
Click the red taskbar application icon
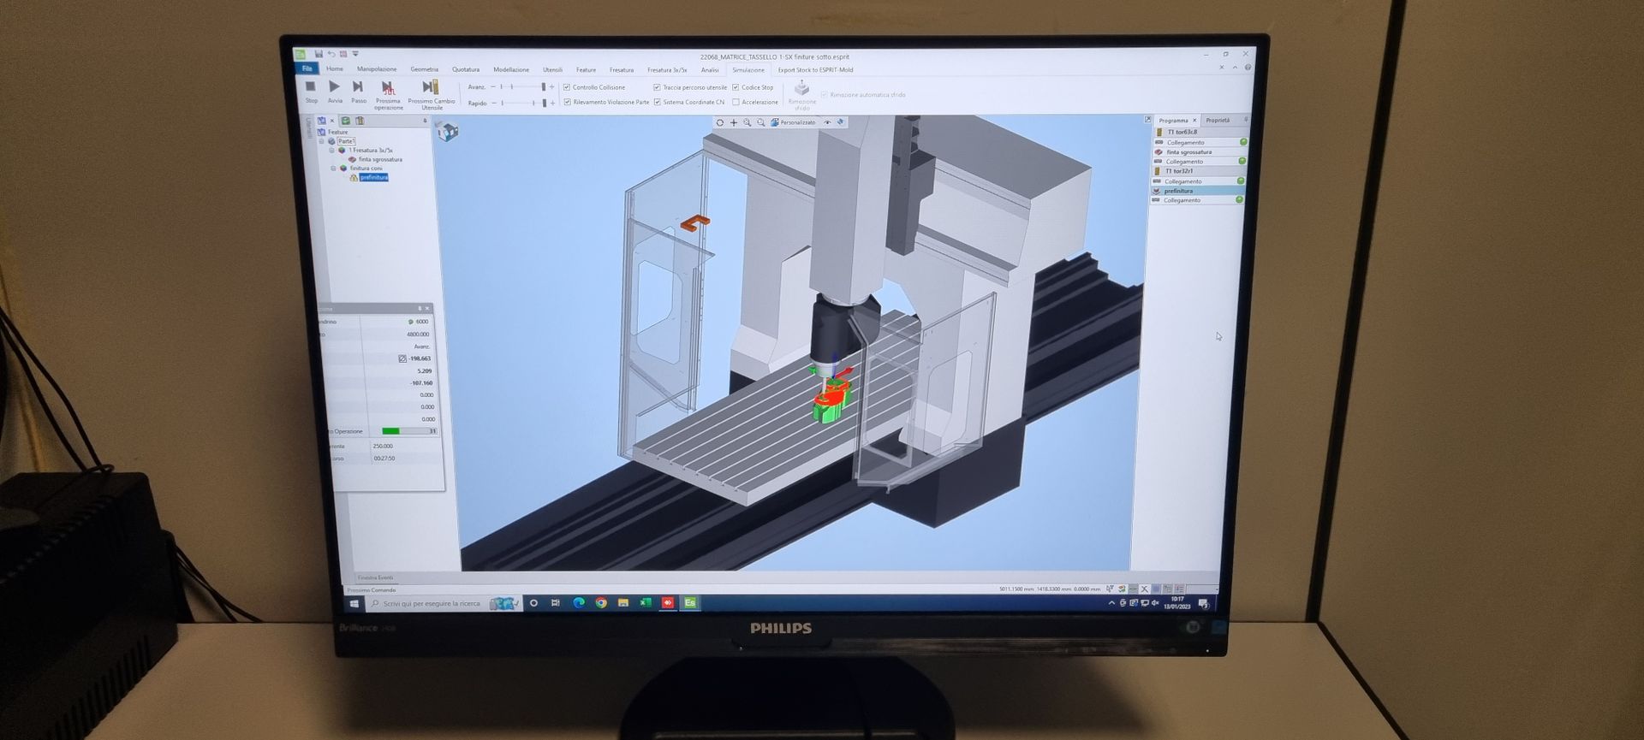(x=668, y=603)
